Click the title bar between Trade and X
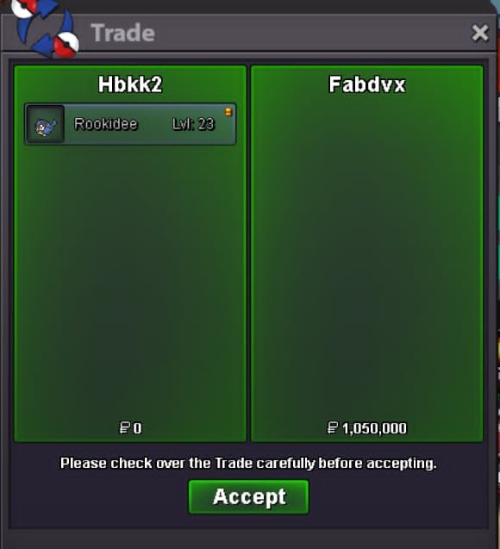The width and height of the screenshot is (500, 549). pos(311,33)
